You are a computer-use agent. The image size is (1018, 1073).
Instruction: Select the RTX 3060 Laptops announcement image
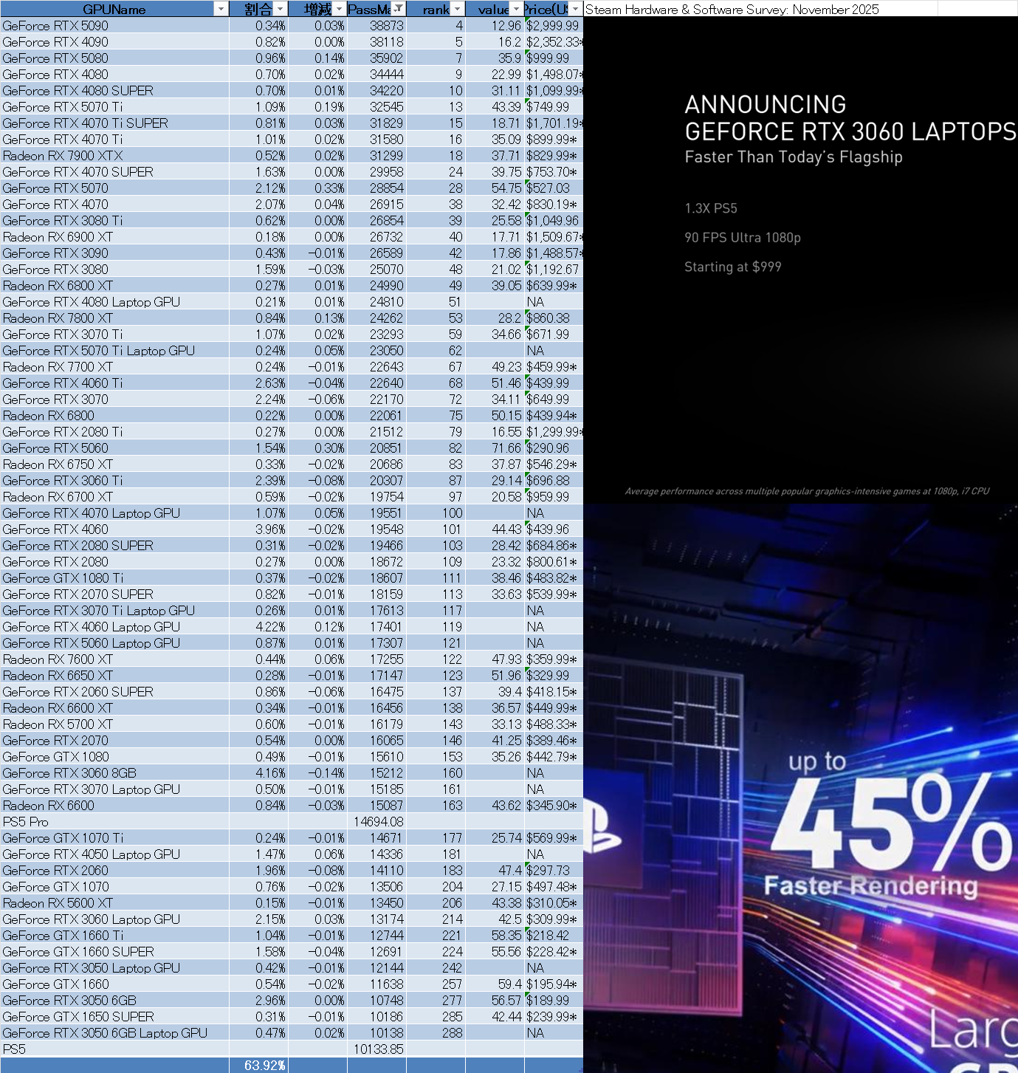(x=800, y=258)
